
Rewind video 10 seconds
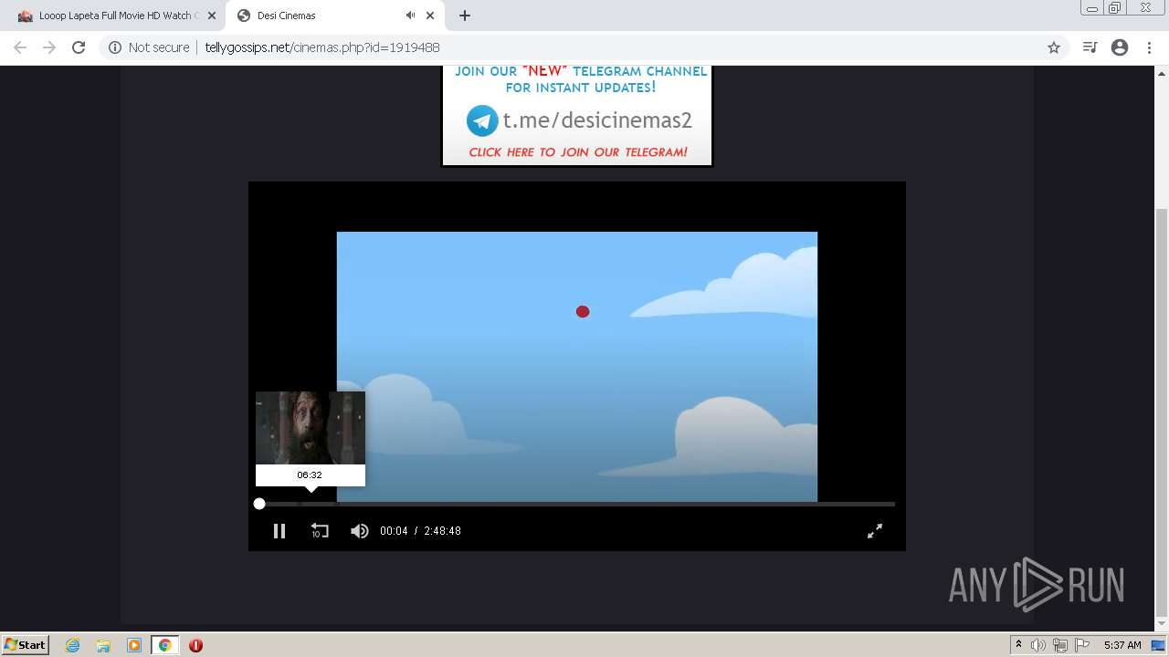click(x=319, y=530)
